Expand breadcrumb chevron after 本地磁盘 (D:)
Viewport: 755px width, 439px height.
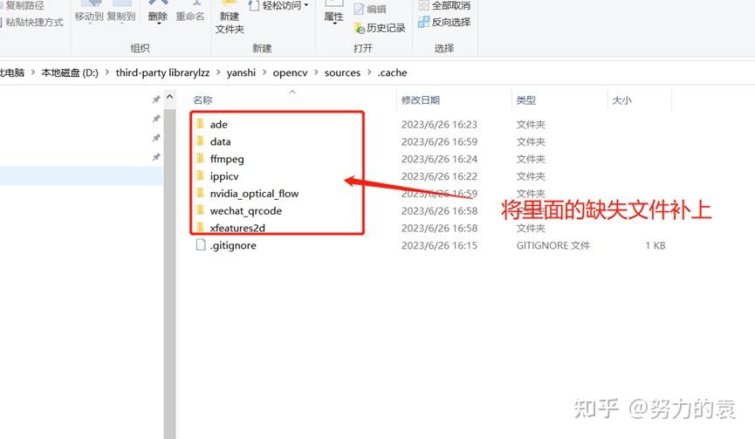coord(106,72)
